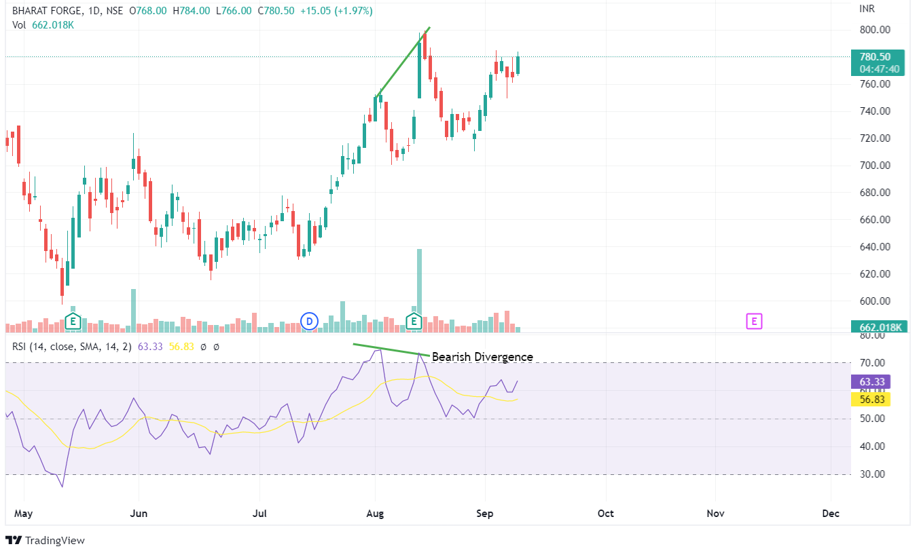919x555 pixels.
Task: Open the August earnings "E" marker
Action: pos(414,322)
